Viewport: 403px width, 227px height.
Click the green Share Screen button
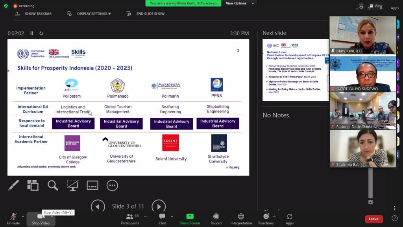pos(190,219)
